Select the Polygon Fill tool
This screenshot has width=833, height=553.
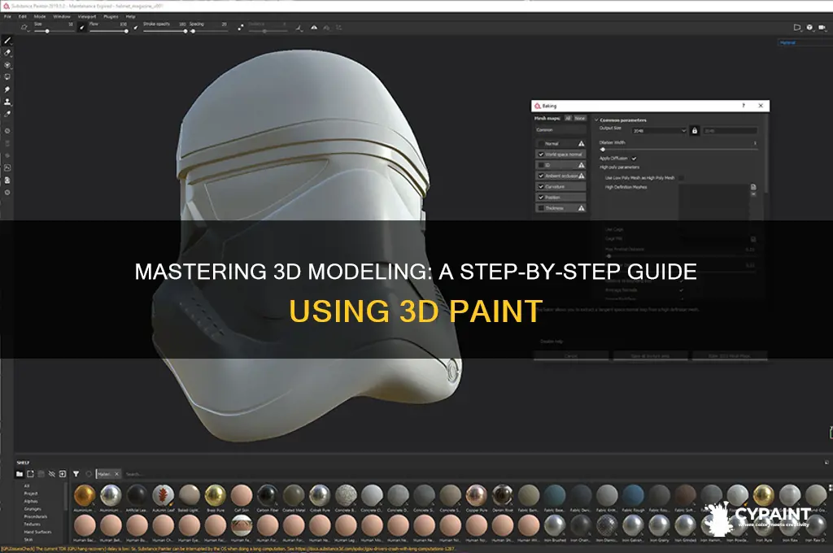(7, 77)
